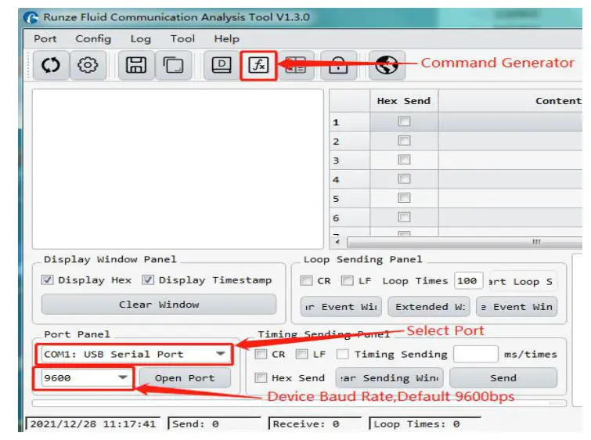Screen dimensions: 591x440
Task: Expand the 9600 baud rate dropdown
Action: click(x=122, y=378)
